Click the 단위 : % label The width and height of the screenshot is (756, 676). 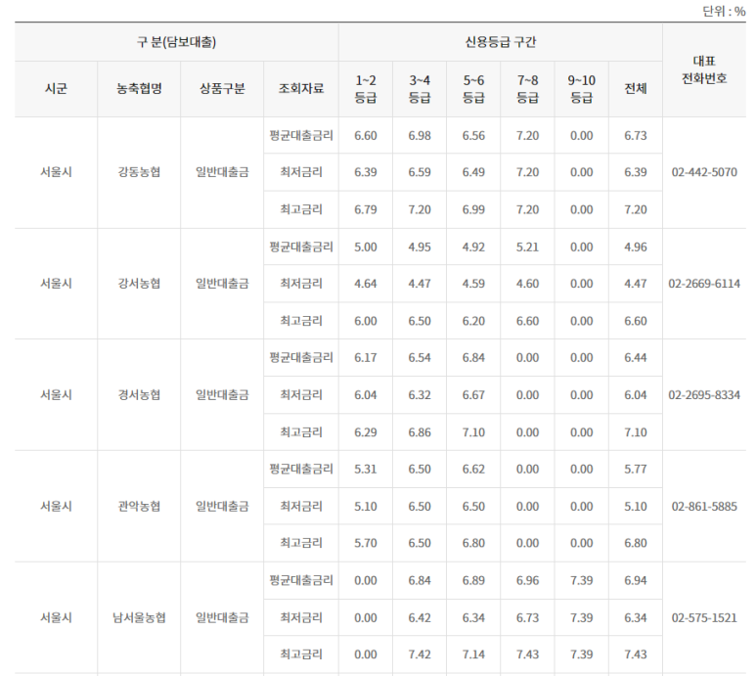tap(724, 11)
